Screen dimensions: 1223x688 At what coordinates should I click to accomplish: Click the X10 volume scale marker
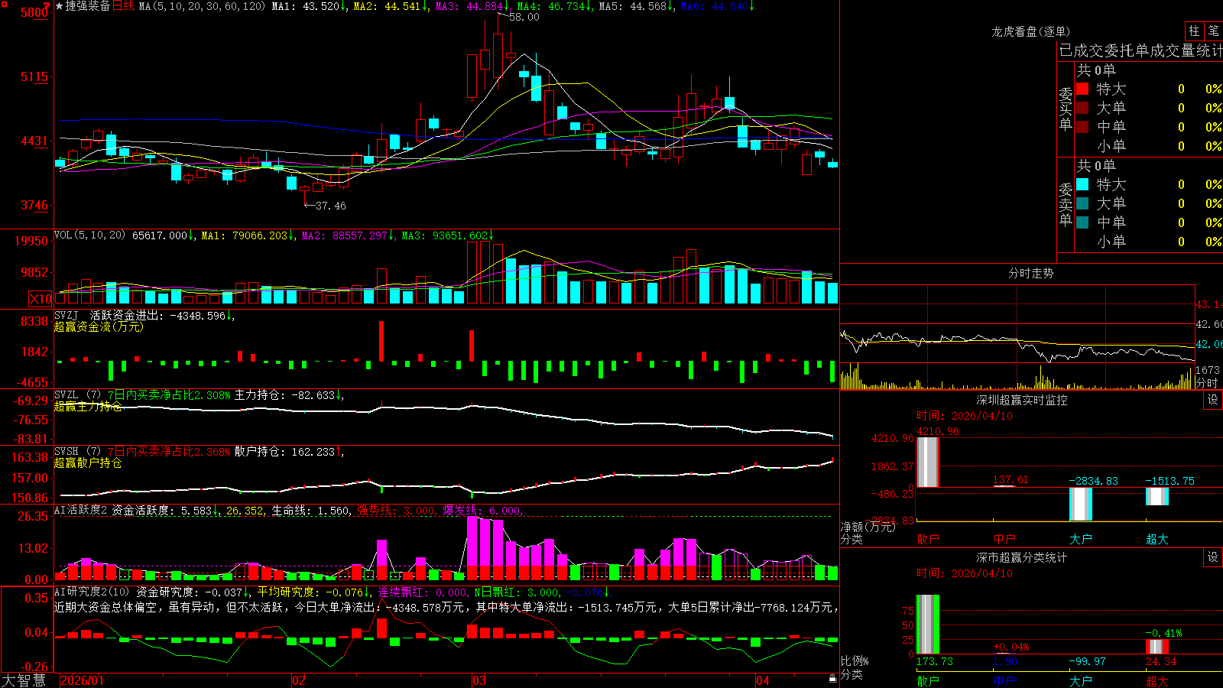(x=41, y=299)
